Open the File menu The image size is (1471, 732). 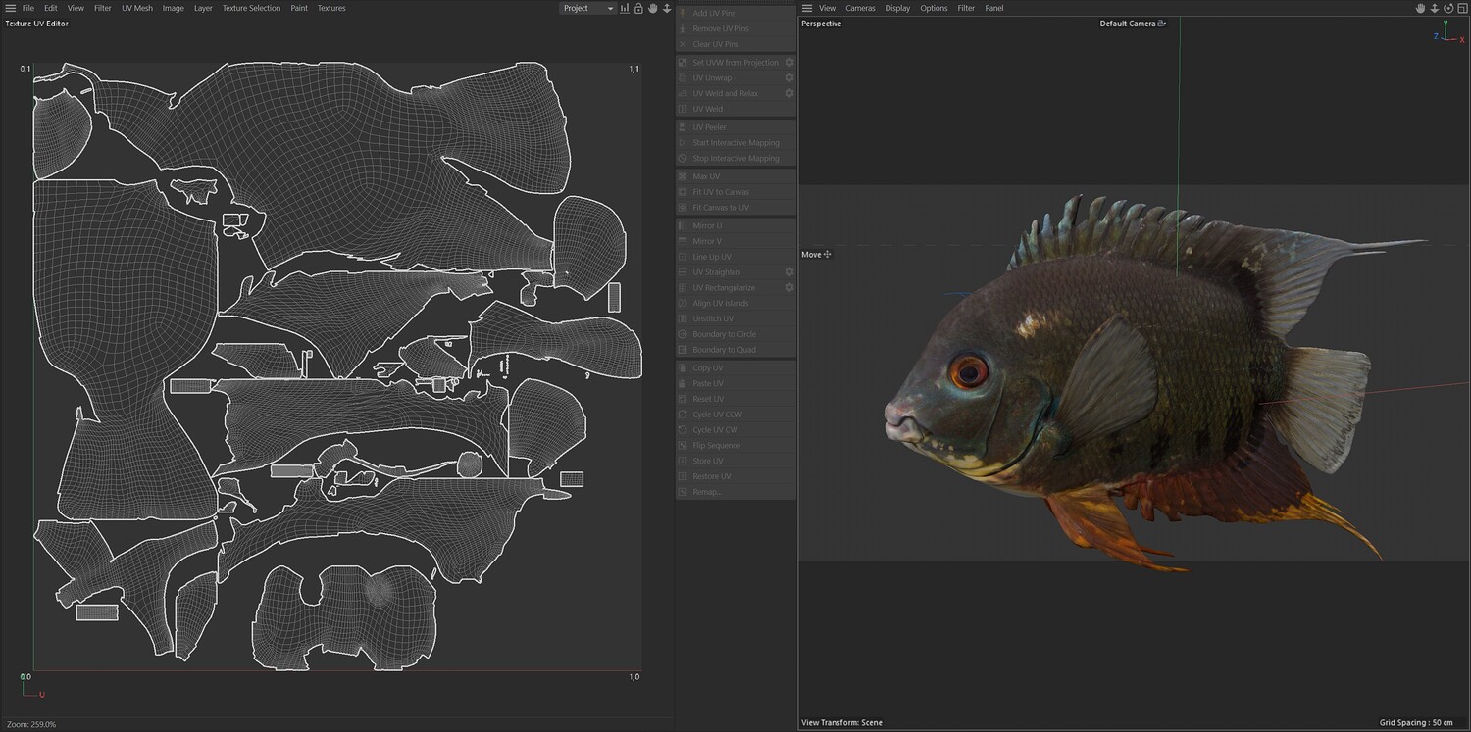28,8
